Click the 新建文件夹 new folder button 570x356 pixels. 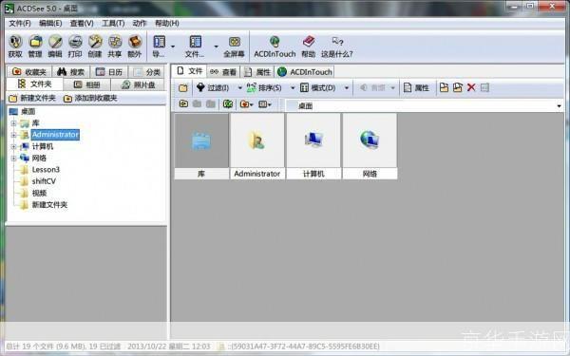[x=32, y=98]
